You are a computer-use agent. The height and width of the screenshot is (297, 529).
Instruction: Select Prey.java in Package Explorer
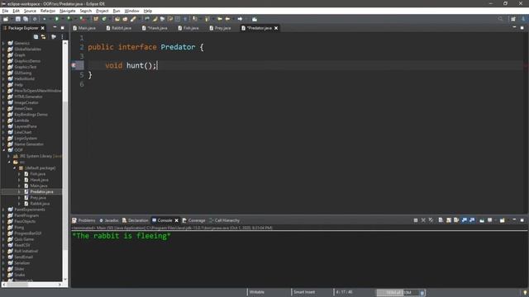(x=38, y=198)
